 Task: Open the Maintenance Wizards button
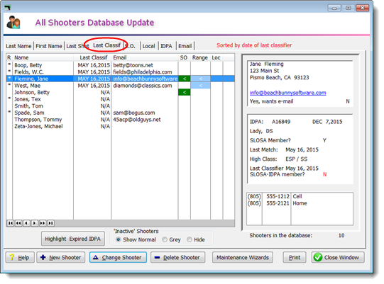click(x=243, y=257)
